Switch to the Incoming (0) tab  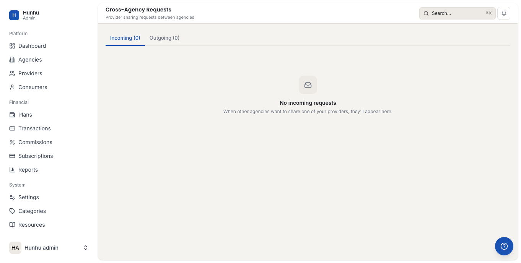tap(125, 38)
